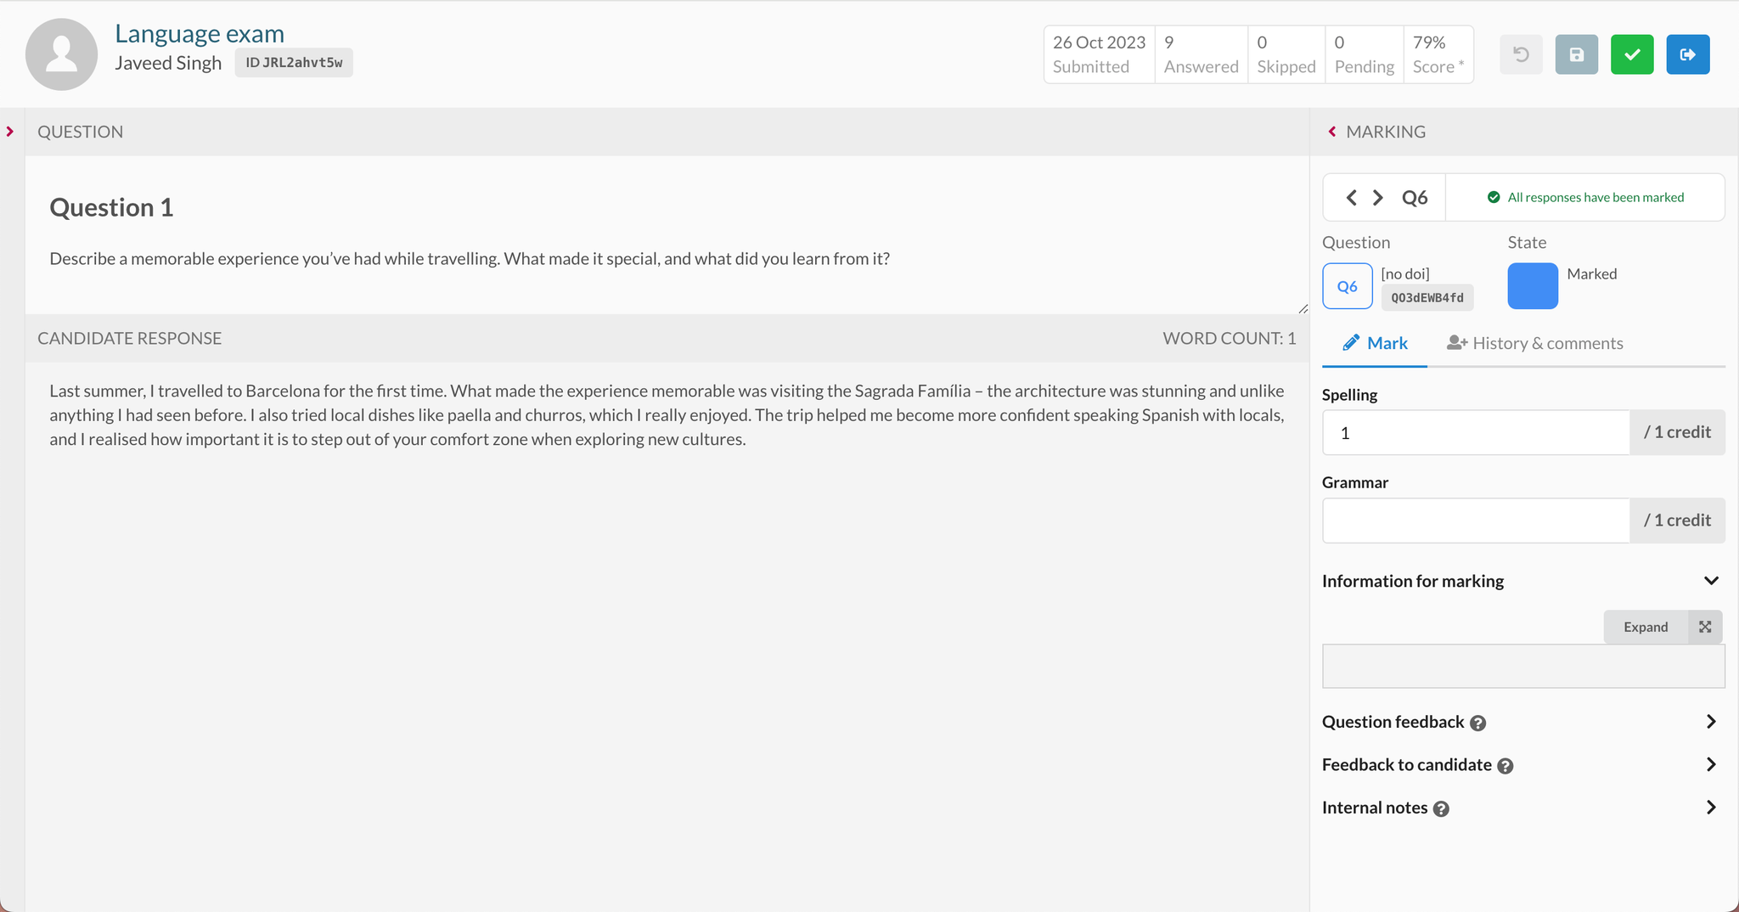Click the undo changes icon
This screenshot has height=912, width=1739.
[1521, 54]
